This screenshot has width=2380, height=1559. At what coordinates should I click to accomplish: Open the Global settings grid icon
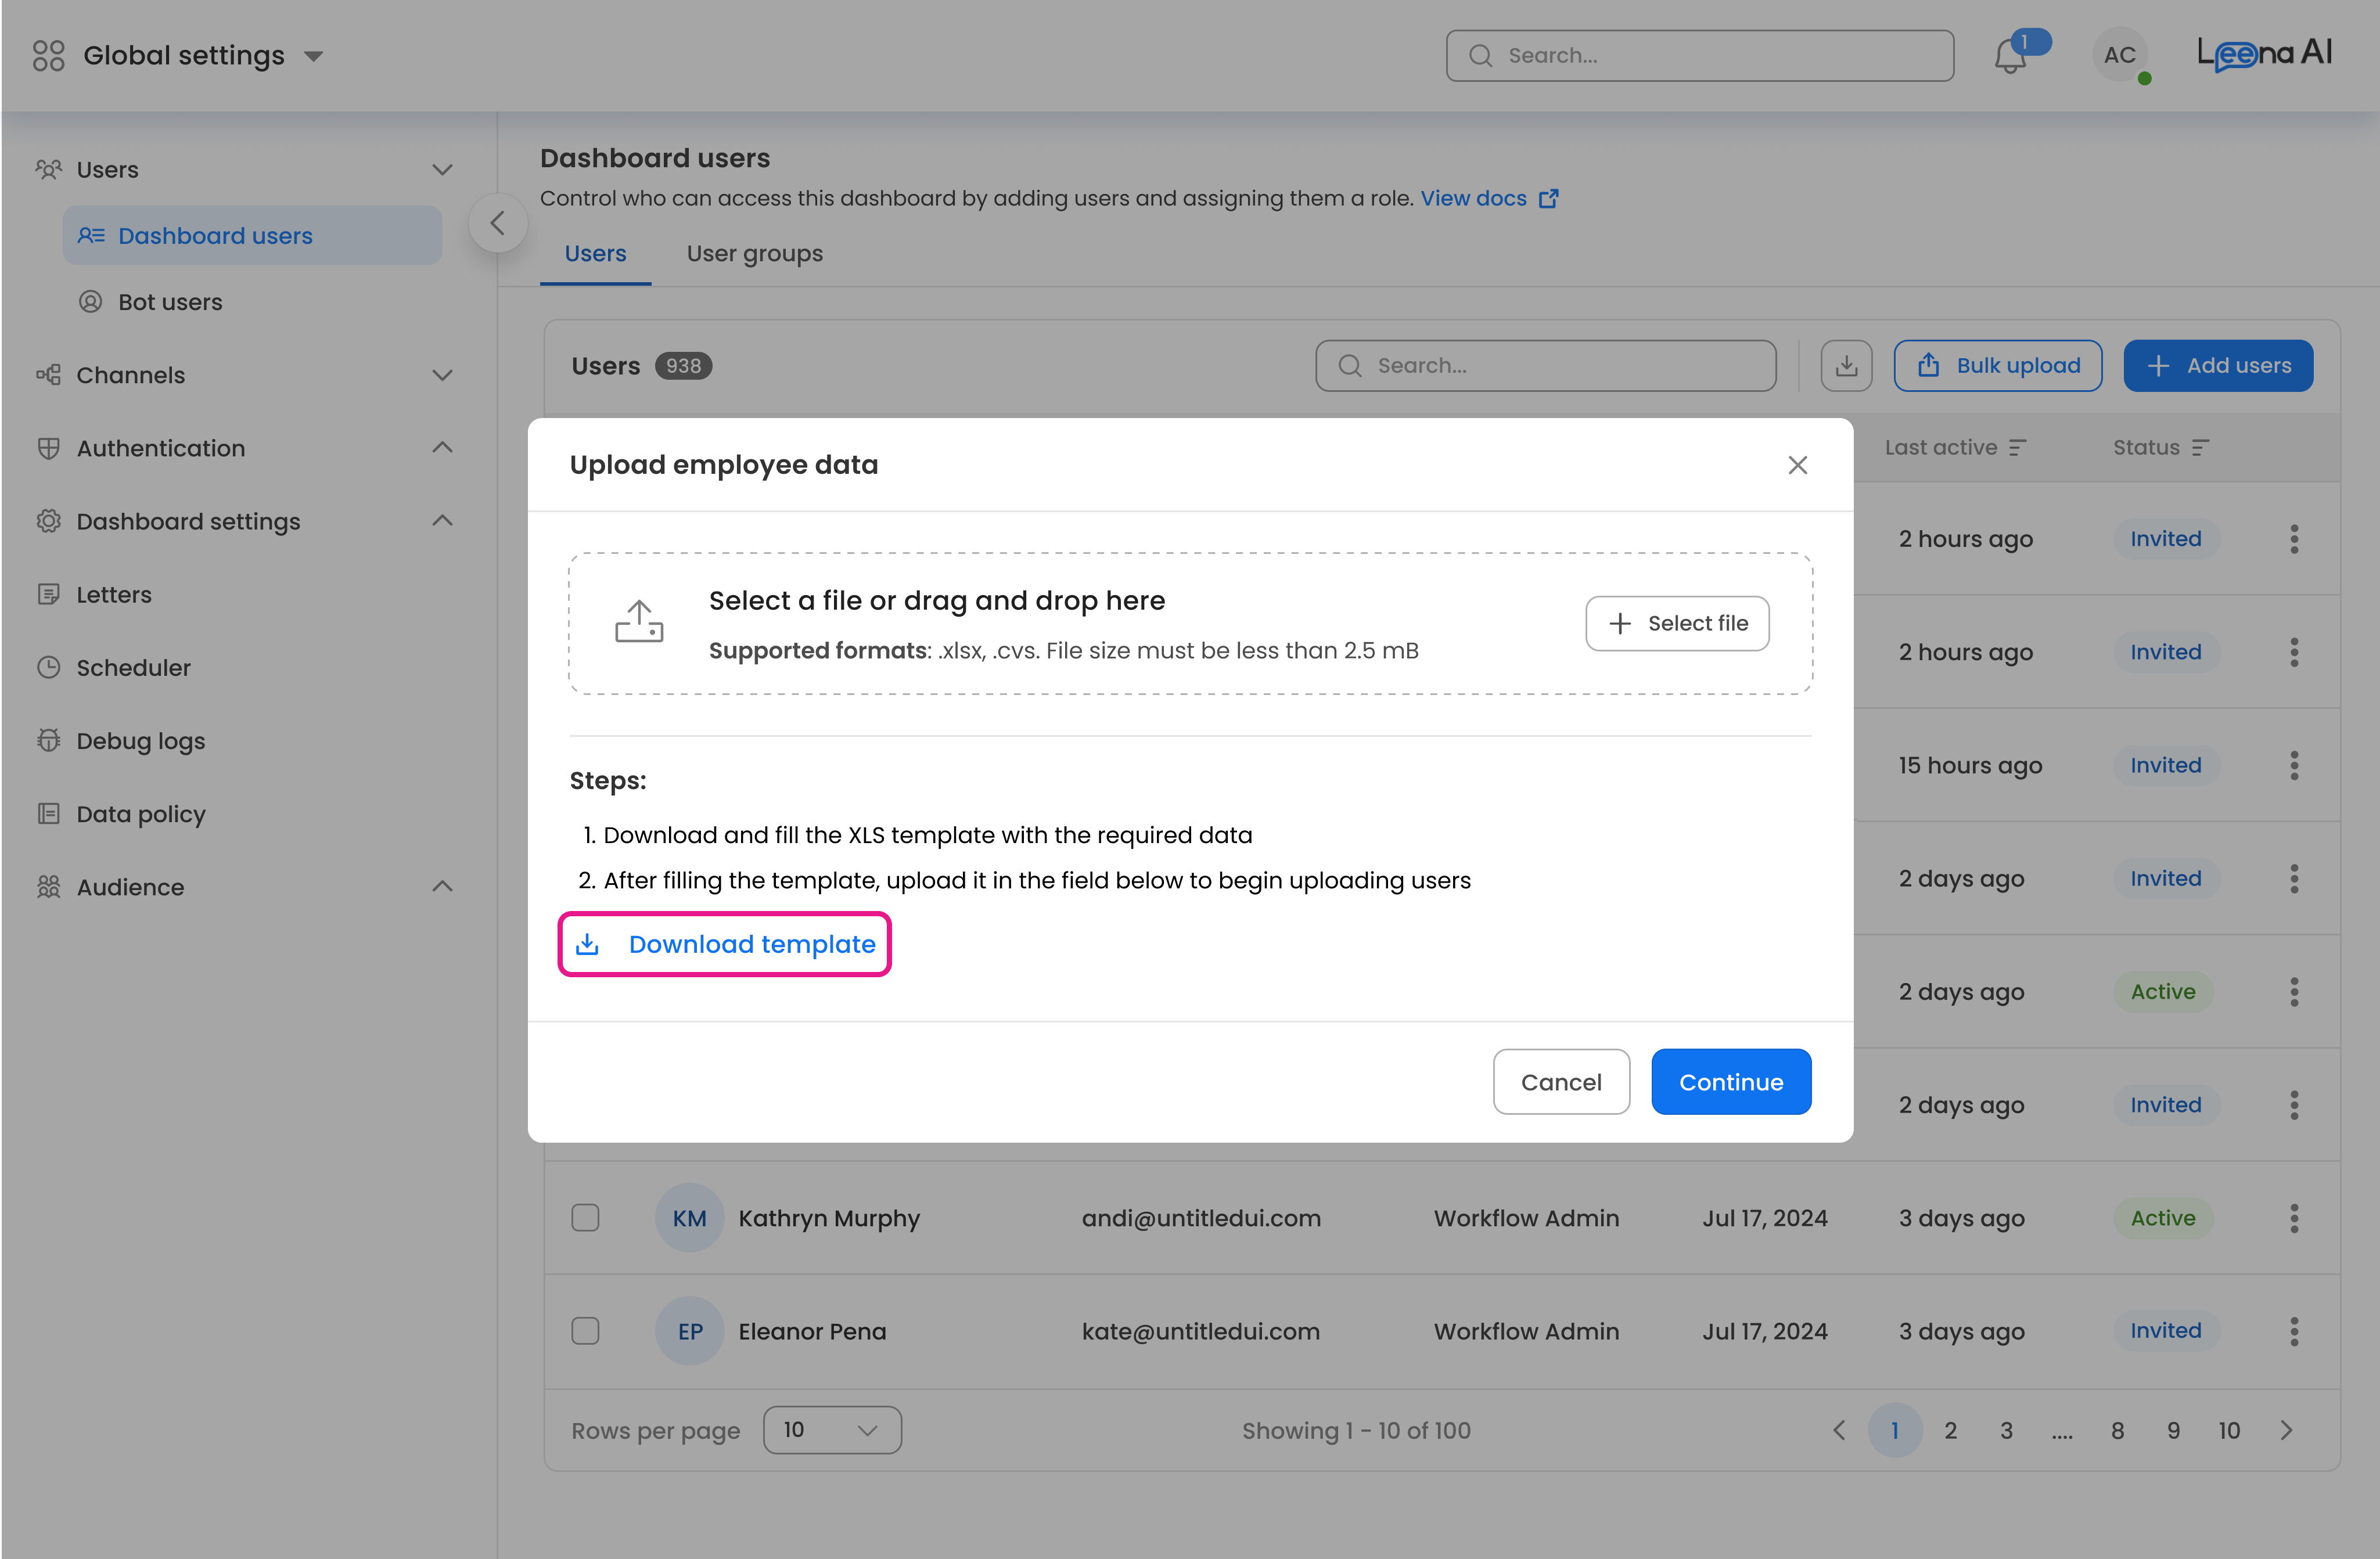[48, 55]
